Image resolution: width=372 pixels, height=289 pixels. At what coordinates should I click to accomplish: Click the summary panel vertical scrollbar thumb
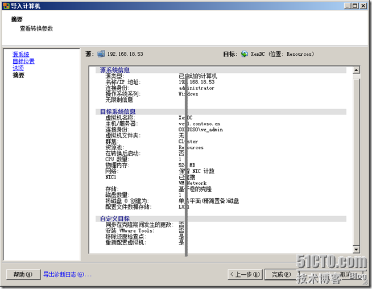356,162
